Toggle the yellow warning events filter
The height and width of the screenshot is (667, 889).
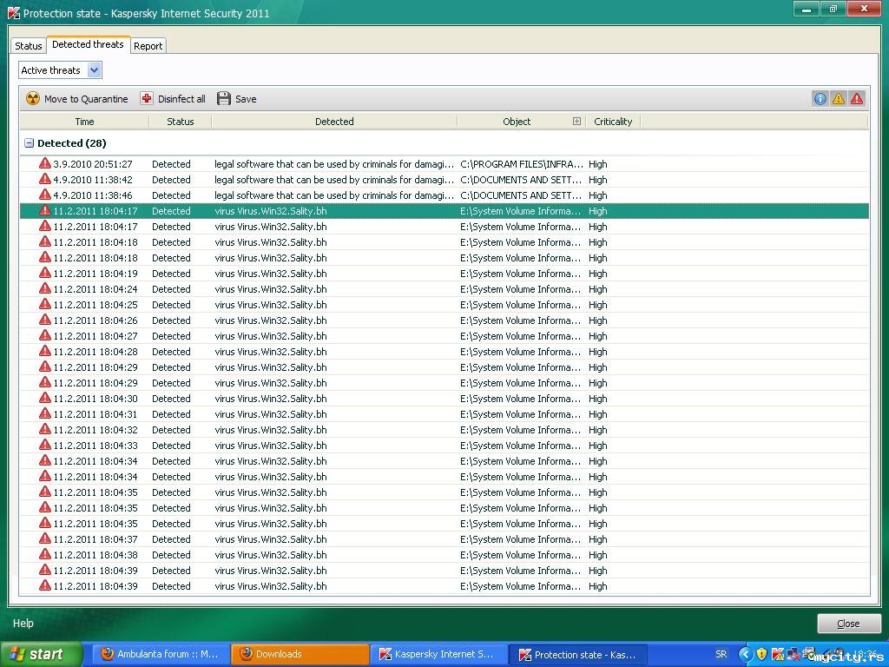839,99
